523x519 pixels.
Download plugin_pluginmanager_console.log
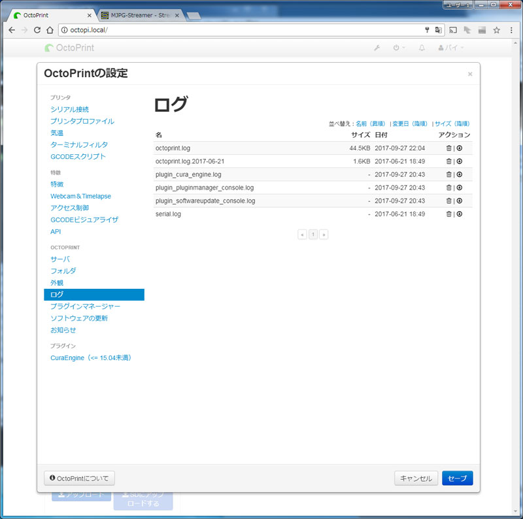click(460, 188)
